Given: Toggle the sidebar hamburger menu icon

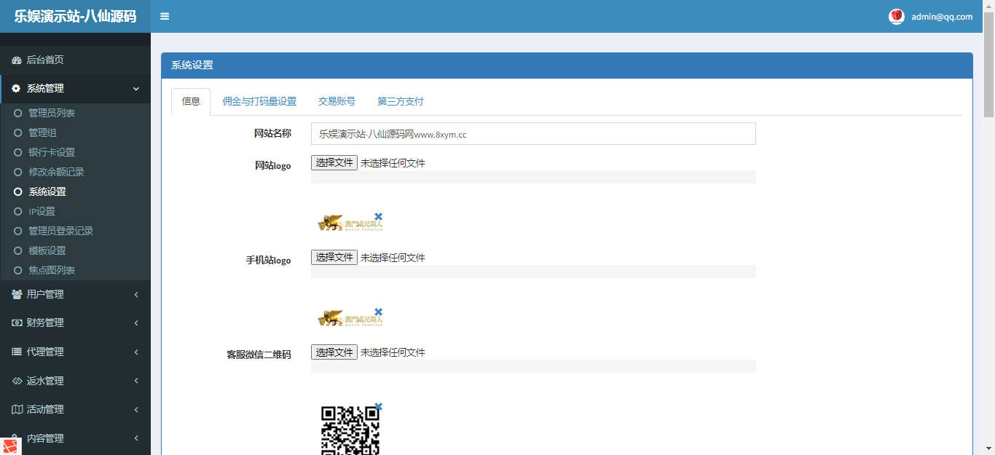Looking at the screenshot, I should (x=165, y=16).
